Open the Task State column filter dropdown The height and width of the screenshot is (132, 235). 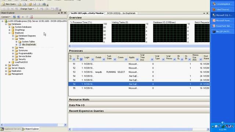click(115, 59)
